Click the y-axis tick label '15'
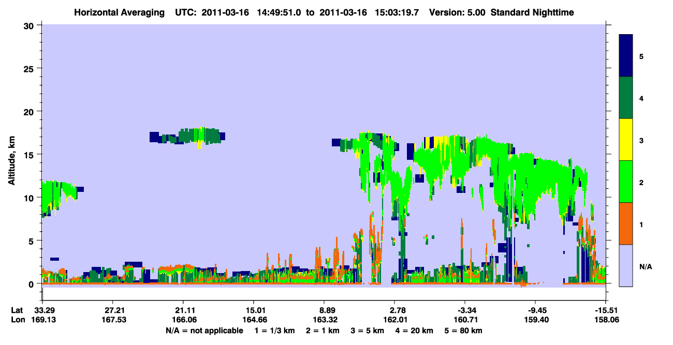The image size is (673, 345). [30, 155]
